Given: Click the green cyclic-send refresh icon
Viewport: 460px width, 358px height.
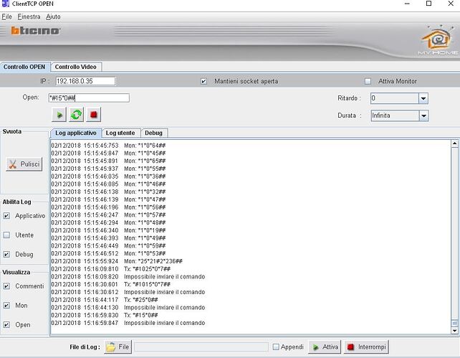Looking at the screenshot, I should pos(76,115).
